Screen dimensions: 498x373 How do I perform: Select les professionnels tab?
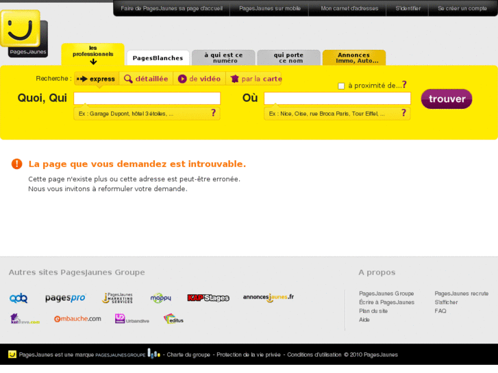pyautogui.click(x=92, y=54)
